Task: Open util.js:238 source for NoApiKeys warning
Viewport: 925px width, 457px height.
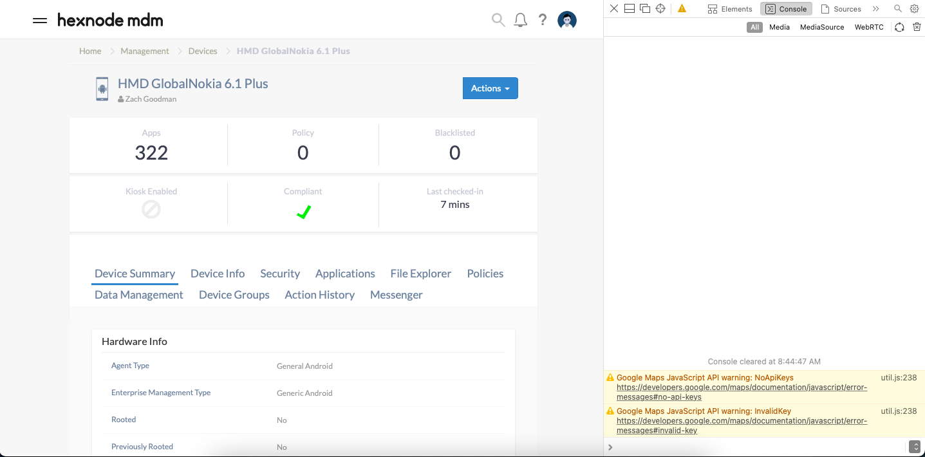Action: coord(899,378)
